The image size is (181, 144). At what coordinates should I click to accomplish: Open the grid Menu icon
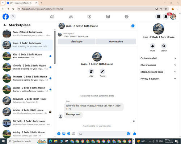click(158, 17)
